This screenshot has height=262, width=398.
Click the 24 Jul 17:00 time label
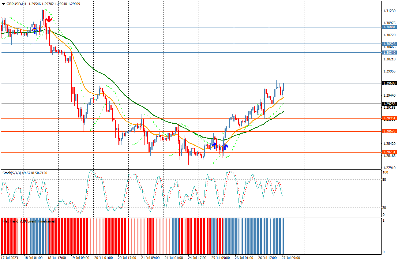(x=197, y=258)
